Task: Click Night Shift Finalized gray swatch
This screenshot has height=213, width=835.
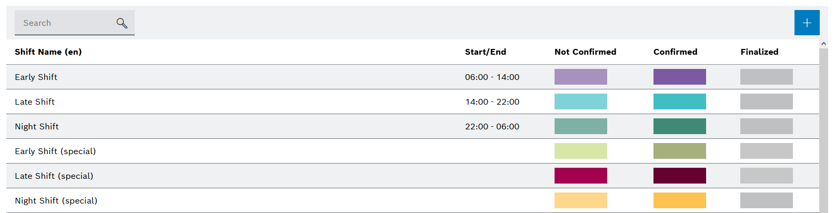Action: point(766,126)
